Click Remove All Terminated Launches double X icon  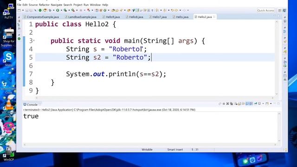point(231,104)
